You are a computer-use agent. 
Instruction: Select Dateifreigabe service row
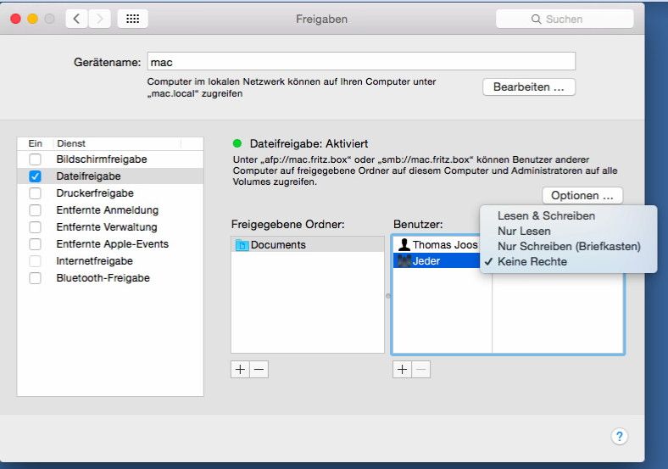pyautogui.click(x=110, y=176)
